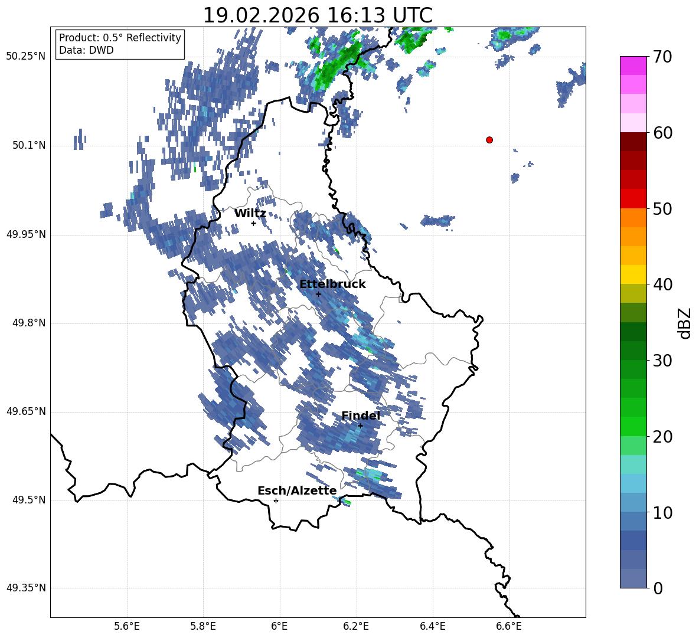Click the 6.2°E longitude label

(x=356, y=626)
